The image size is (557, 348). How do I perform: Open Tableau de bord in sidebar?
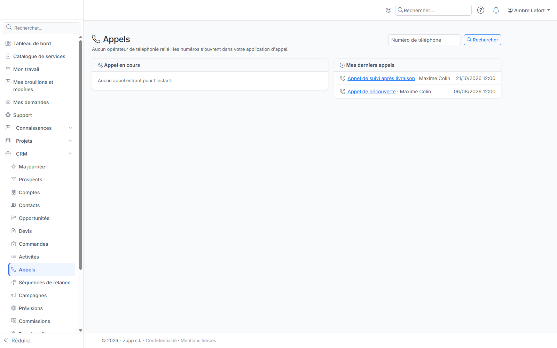tap(32, 43)
